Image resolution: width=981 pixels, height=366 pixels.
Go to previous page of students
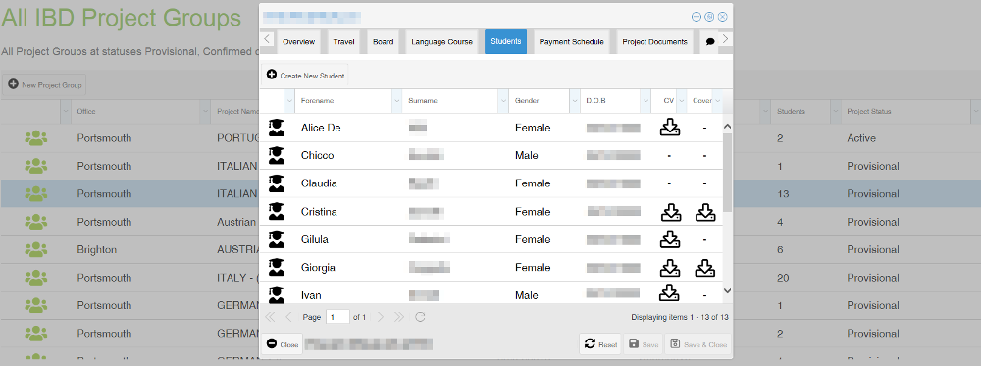289,317
